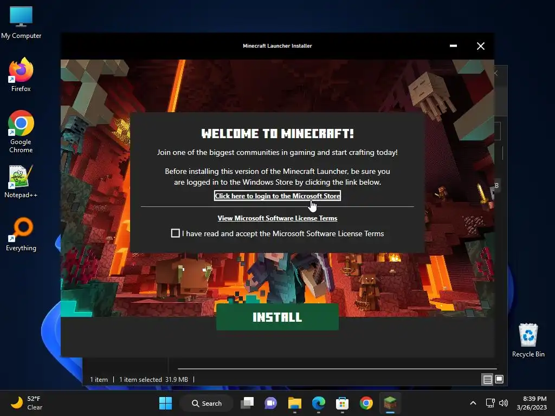Image resolution: width=555 pixels, height=416 pixels.
Task: Click the green INSTALL button
Action: pos(277,317)
